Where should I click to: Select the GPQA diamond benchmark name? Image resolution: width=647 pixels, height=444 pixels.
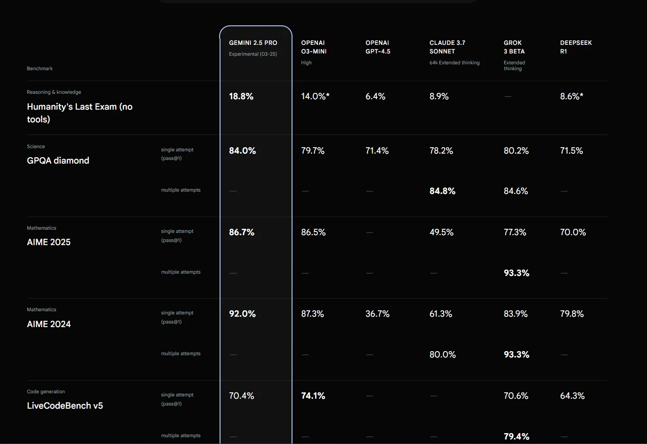click(x=58, y=160)
